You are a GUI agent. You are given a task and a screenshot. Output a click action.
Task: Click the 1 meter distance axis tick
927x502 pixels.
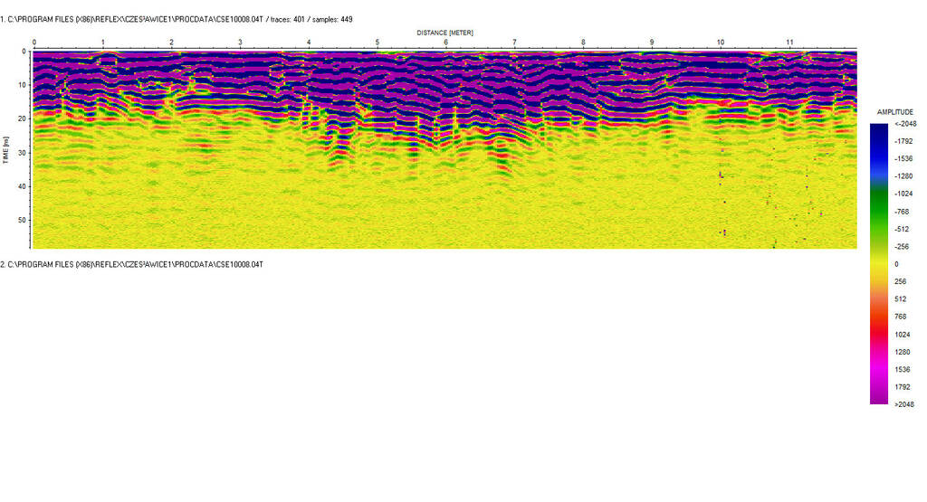pyautogui.click(x=102, y=43)
